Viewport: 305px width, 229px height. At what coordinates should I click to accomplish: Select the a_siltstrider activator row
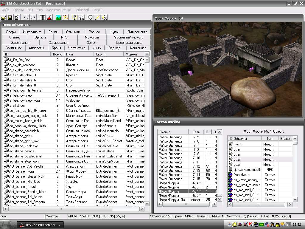click(x=74, y=106)
